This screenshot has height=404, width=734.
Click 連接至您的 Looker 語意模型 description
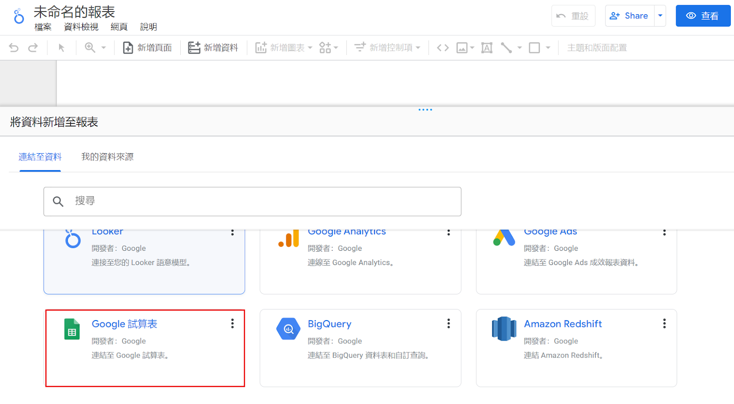pyautogui.click(x=141, y=262)
